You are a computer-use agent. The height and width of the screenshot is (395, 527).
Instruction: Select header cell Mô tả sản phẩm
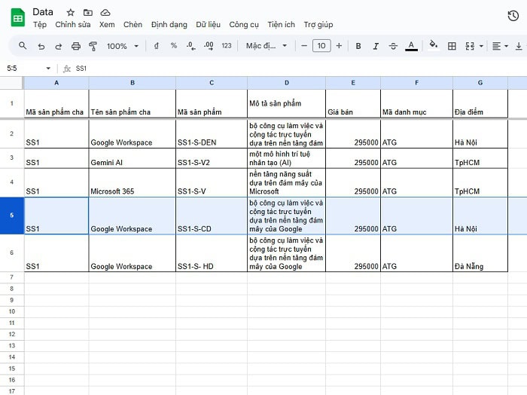(286, 103)
